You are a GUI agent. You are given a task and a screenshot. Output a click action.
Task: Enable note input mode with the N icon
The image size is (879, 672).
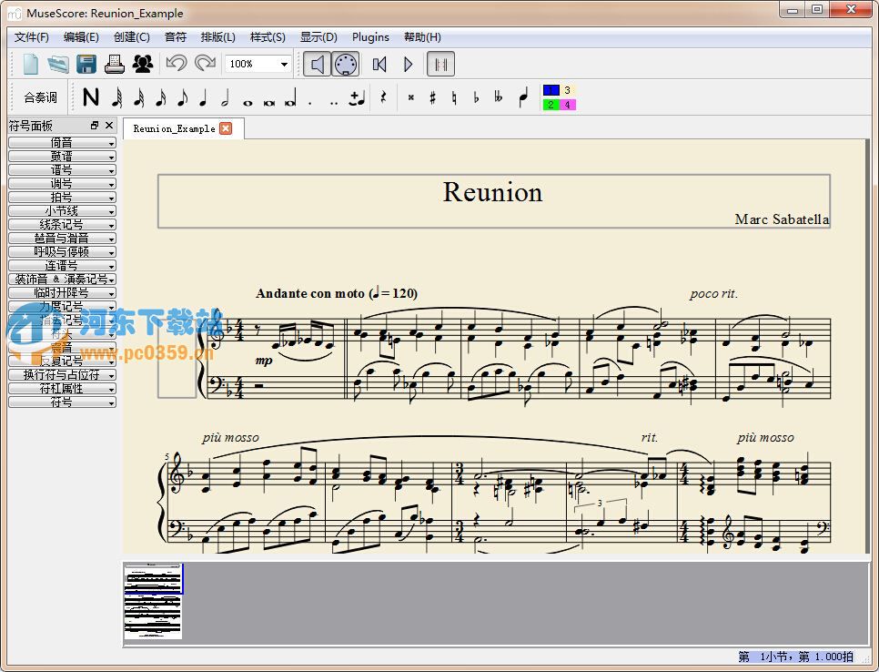pos(88,97)
